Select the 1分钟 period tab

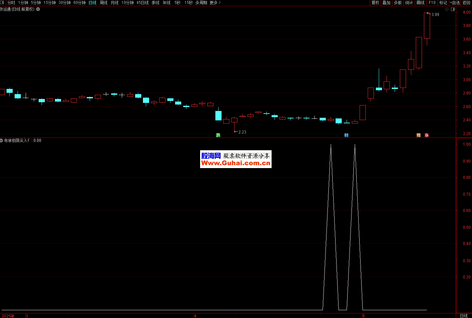coord(23,3)
